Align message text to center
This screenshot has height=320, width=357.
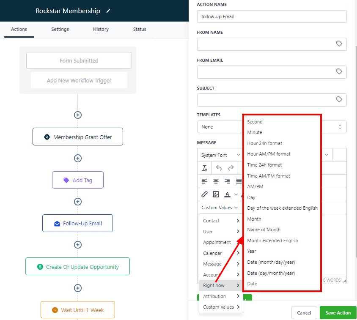[x=216, y=181]
